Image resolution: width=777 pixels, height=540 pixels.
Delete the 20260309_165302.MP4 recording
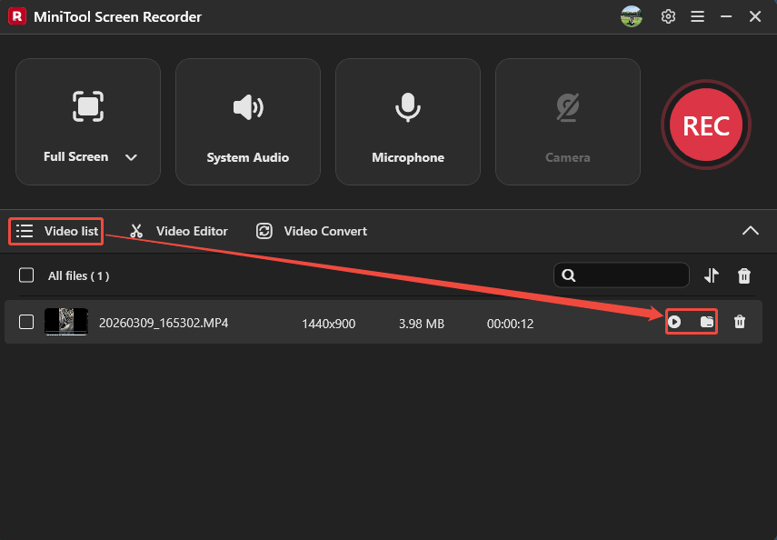click(x=740, y=321)
